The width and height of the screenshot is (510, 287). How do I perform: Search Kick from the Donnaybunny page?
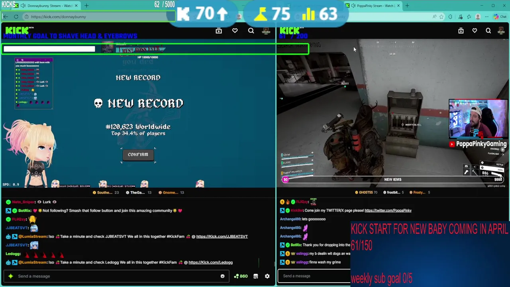251,31
